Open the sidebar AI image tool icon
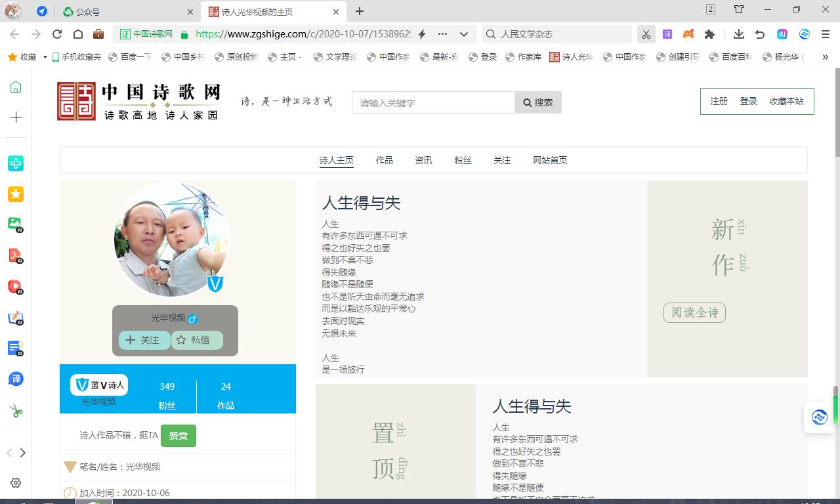The image size is (840, 504). point(16,224)
